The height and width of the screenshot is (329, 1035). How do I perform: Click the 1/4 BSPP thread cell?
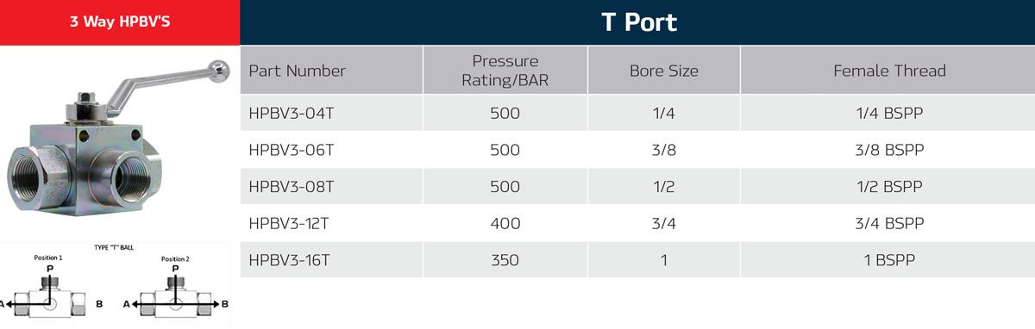tap(889, 113)
